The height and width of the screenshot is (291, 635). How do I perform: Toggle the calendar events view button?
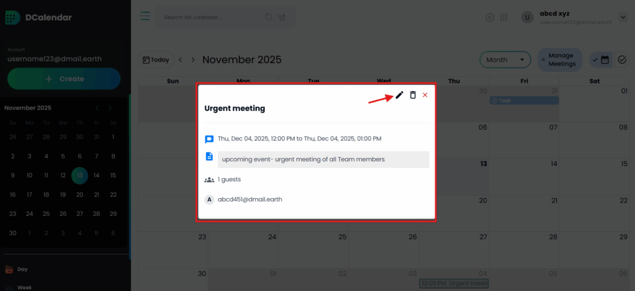pyautogui.click(x=600, y=60)
